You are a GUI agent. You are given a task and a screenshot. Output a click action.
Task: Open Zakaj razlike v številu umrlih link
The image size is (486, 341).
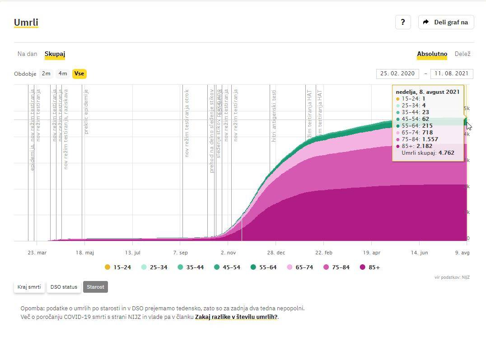(236, 317)
